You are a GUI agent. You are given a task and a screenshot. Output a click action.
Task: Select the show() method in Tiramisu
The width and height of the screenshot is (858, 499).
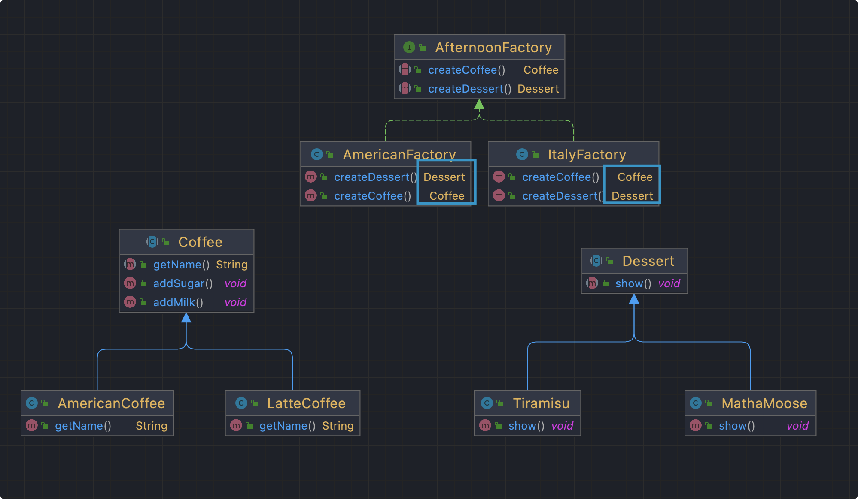526,426
